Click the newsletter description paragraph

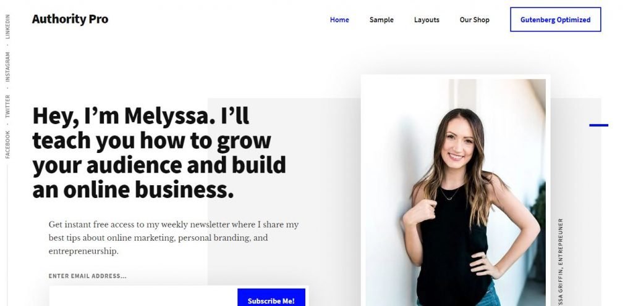(174, 238)
